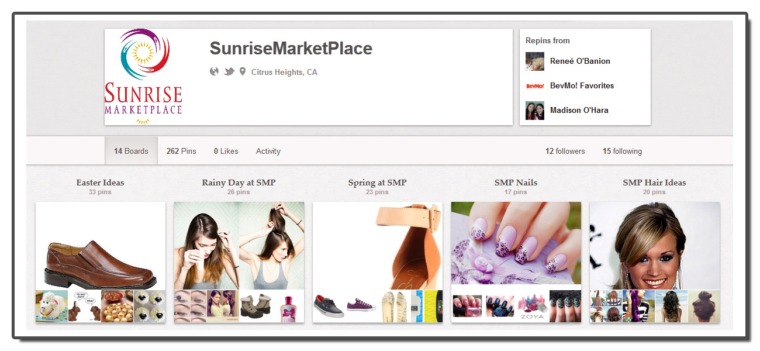
Task: Open the grey boat shoe thumbnail
Action: coord(329,306)
